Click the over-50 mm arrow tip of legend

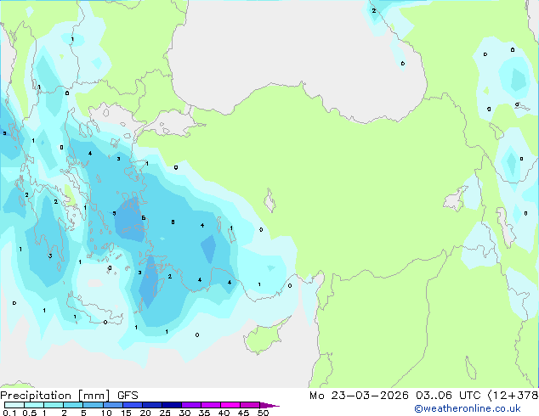tap(269, 405)
